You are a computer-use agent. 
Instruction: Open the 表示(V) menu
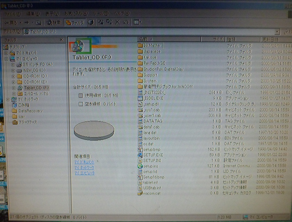pos(52,14)
